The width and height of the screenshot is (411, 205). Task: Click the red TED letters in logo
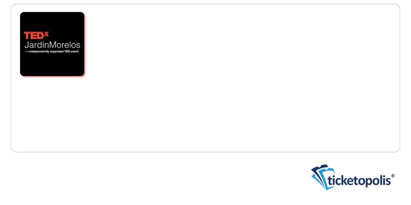pyautogui.click(x=34, y=36)
